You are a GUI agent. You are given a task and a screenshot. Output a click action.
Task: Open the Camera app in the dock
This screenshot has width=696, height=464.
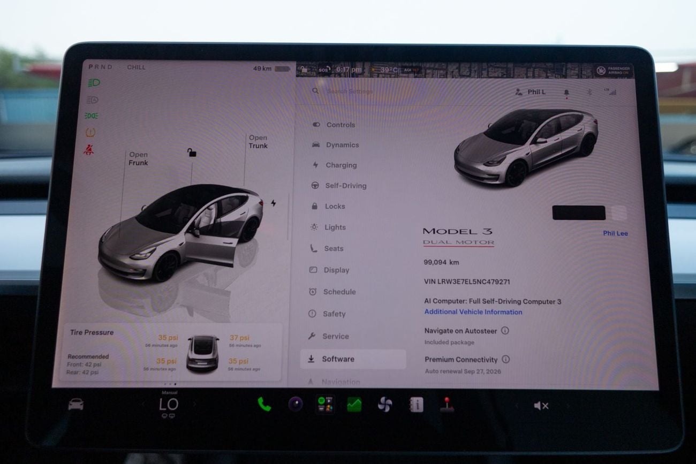[295, 404]
